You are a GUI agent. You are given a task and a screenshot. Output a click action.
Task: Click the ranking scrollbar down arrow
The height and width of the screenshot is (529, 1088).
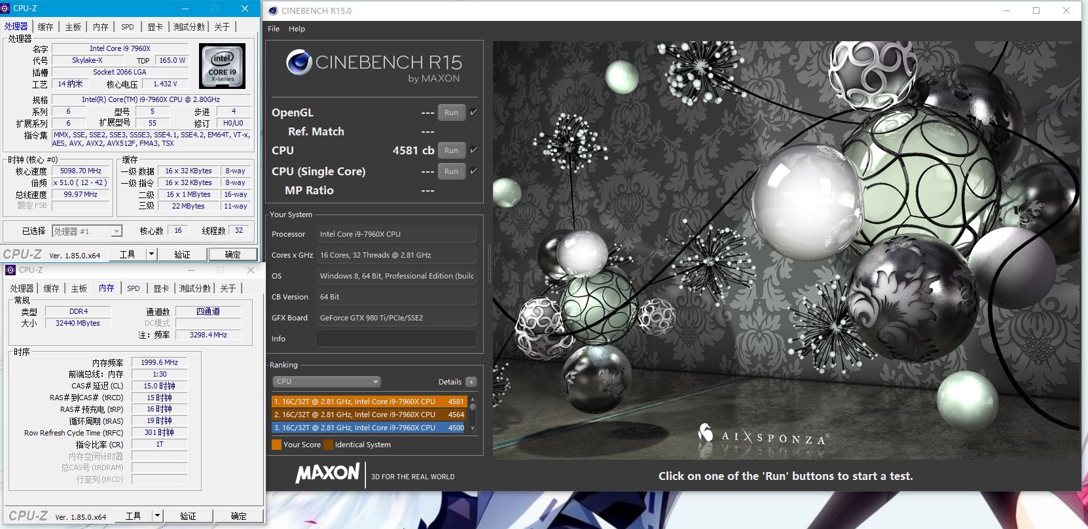473,428
